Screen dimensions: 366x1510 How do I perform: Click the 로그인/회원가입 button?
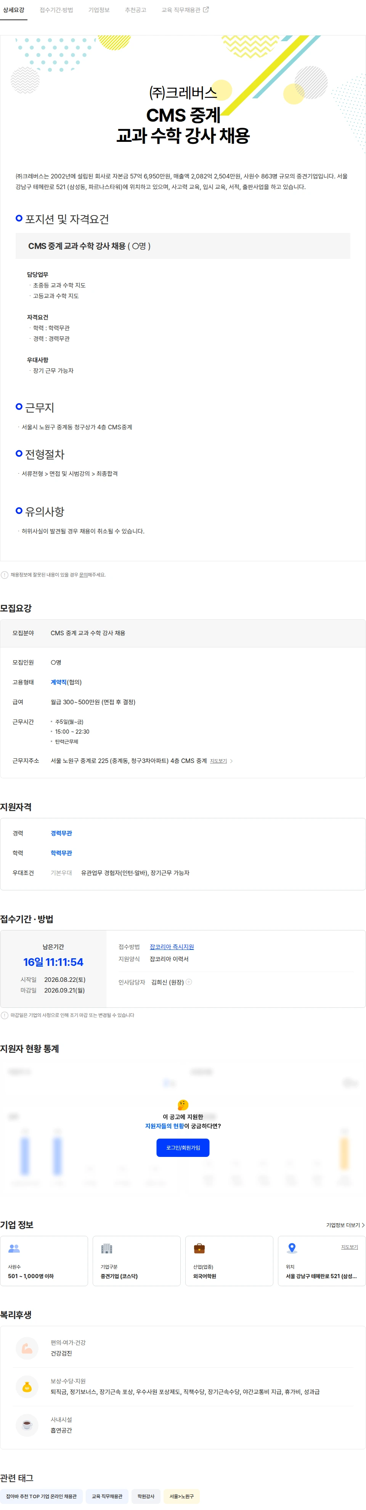(183, 1148)
